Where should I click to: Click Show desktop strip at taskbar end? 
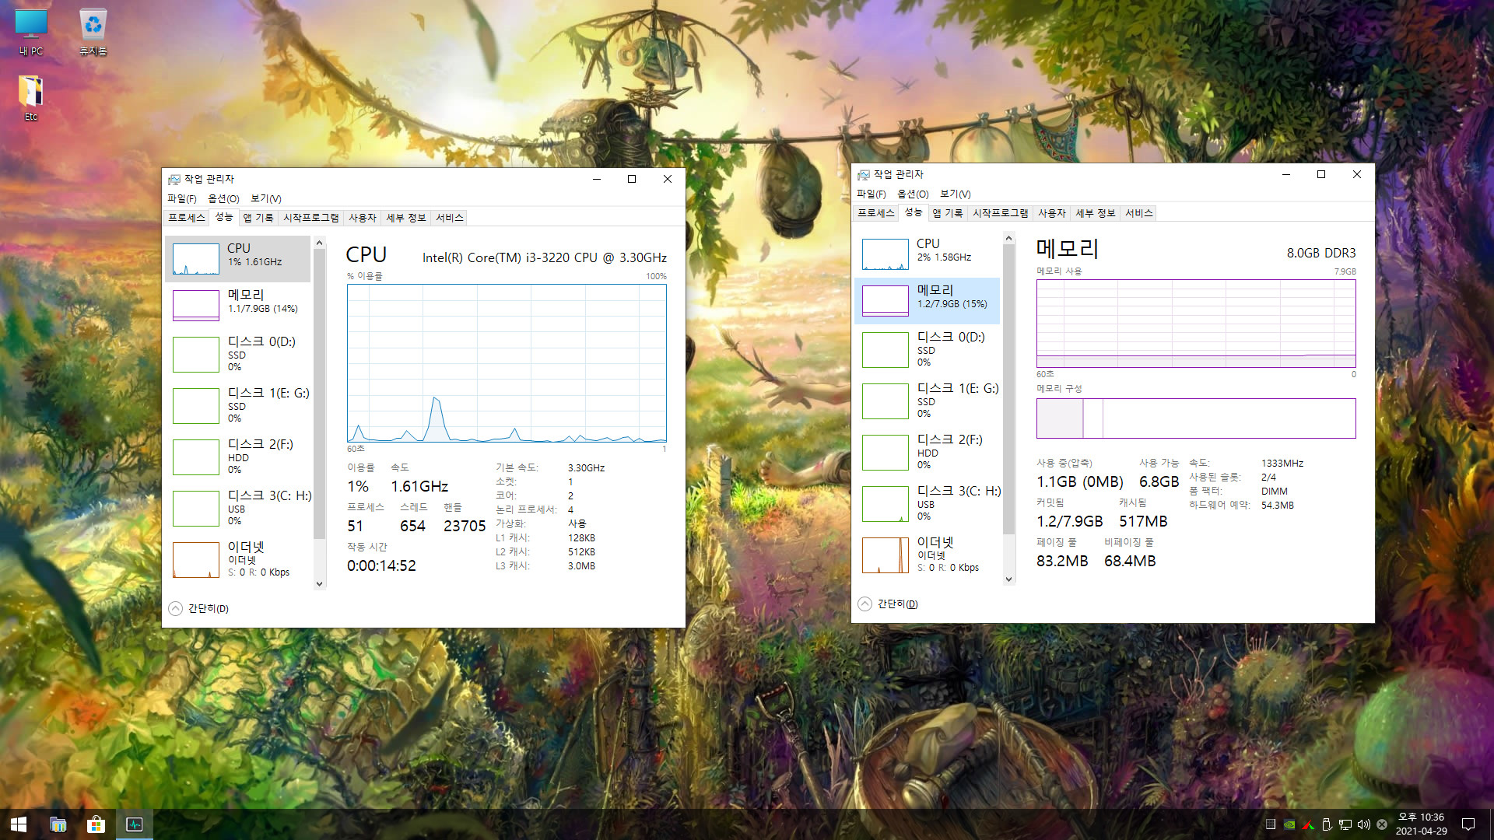click(x=1491, y=824)
